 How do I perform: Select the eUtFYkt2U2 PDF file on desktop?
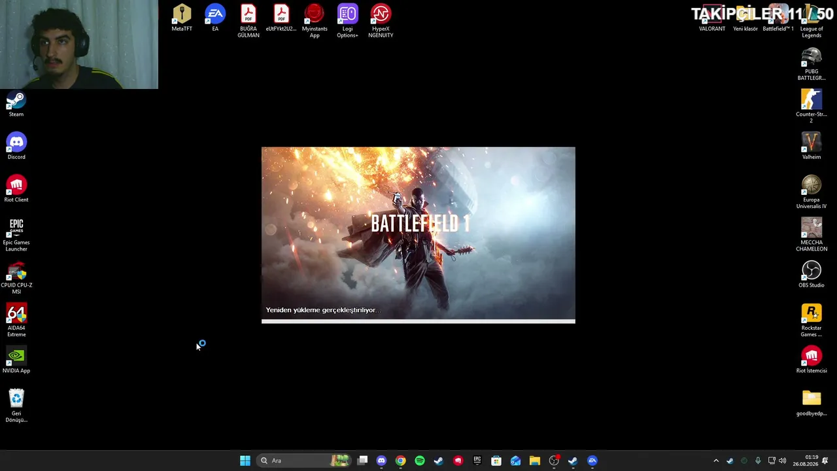pyautogui.click(x=281, y=18)
